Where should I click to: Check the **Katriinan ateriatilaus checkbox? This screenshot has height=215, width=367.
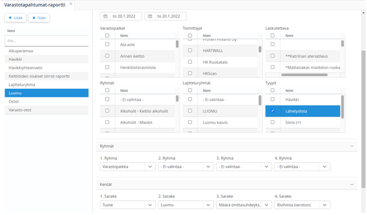coord(272,56)
